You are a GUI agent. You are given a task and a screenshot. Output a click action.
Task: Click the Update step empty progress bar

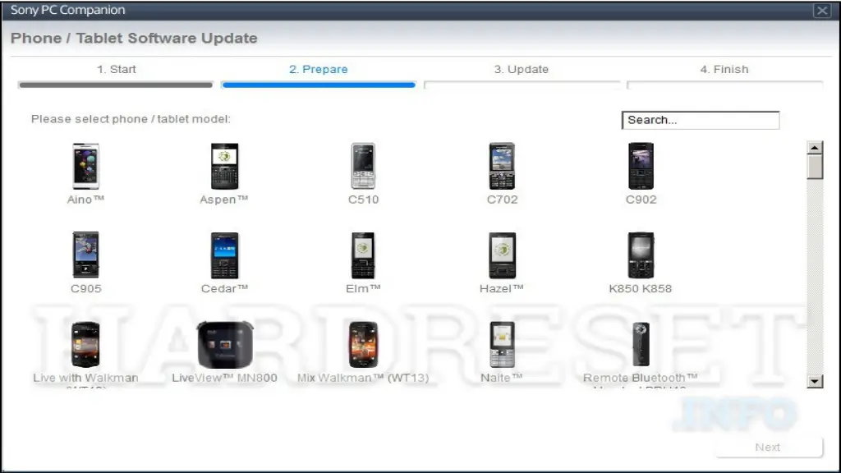click(522, 85)
